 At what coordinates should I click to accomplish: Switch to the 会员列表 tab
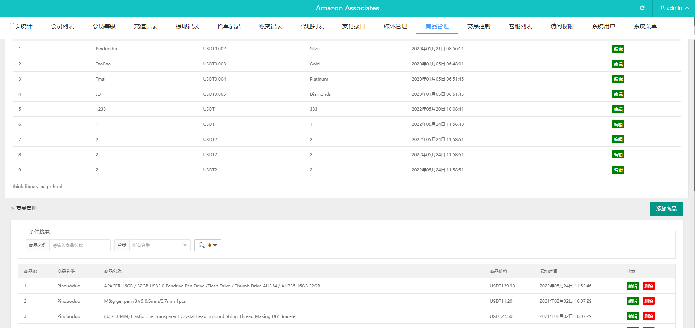pos(62,26)
